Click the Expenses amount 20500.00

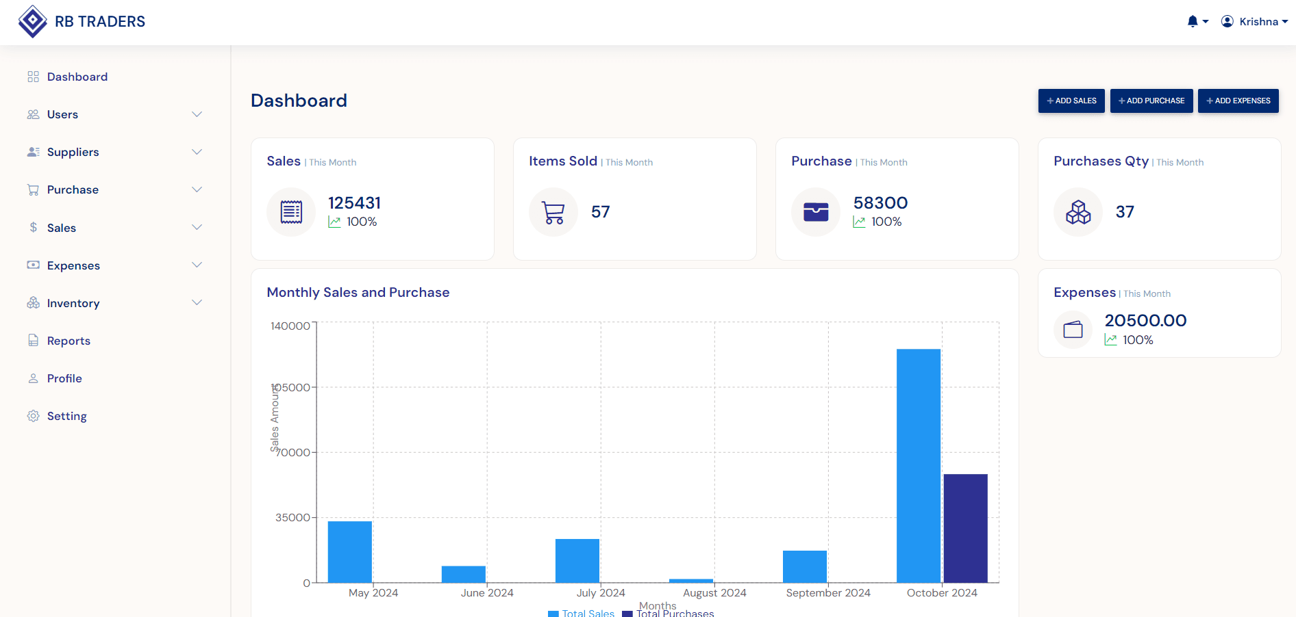click(x=1145, y=320)
